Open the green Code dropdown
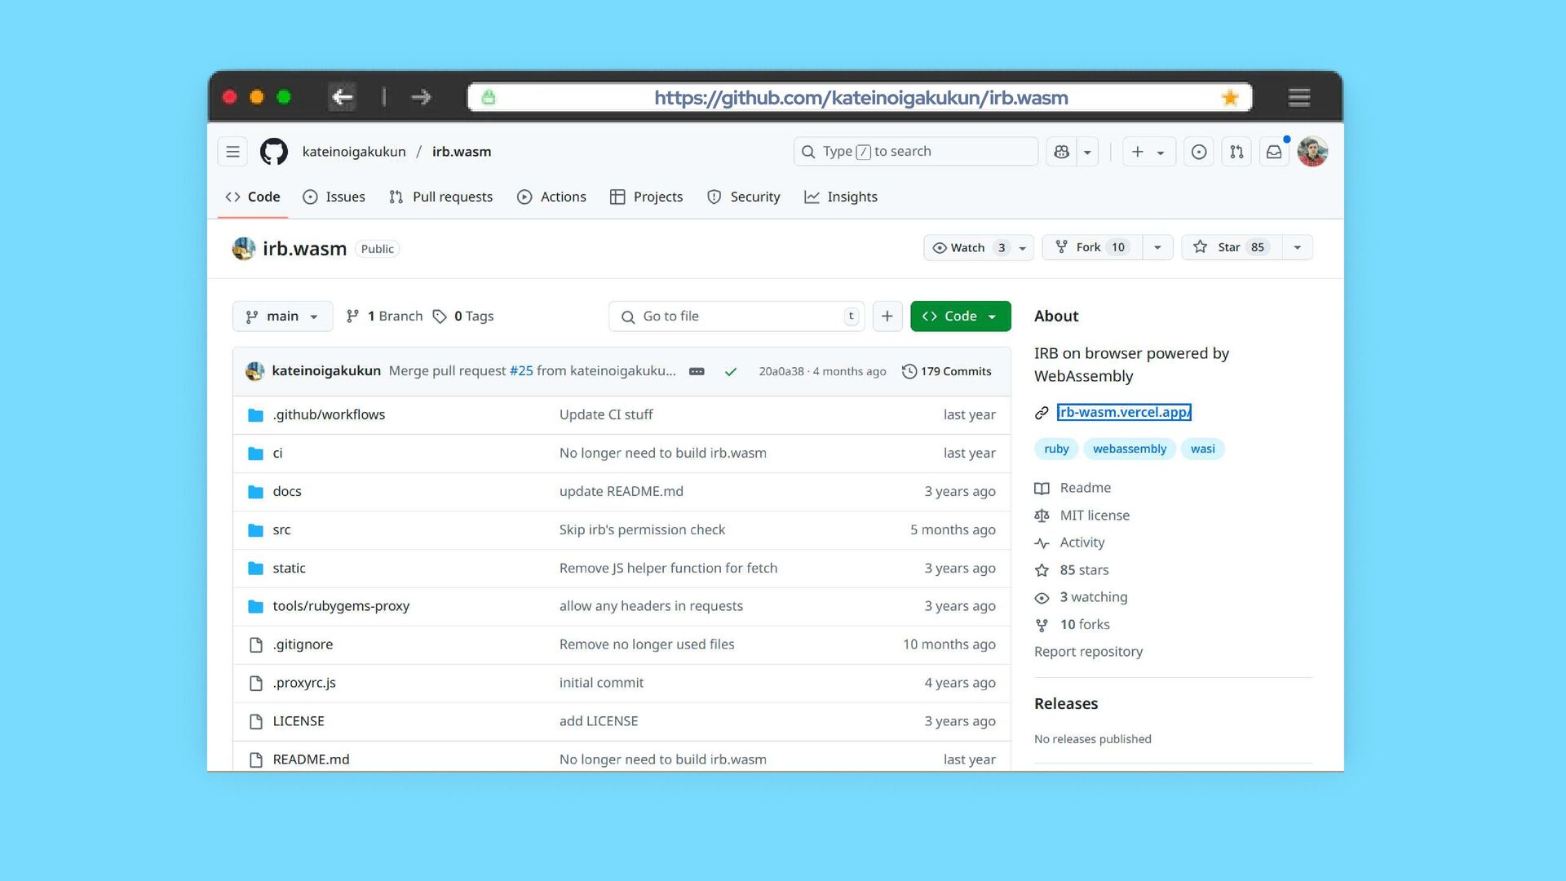 point(960,317)
